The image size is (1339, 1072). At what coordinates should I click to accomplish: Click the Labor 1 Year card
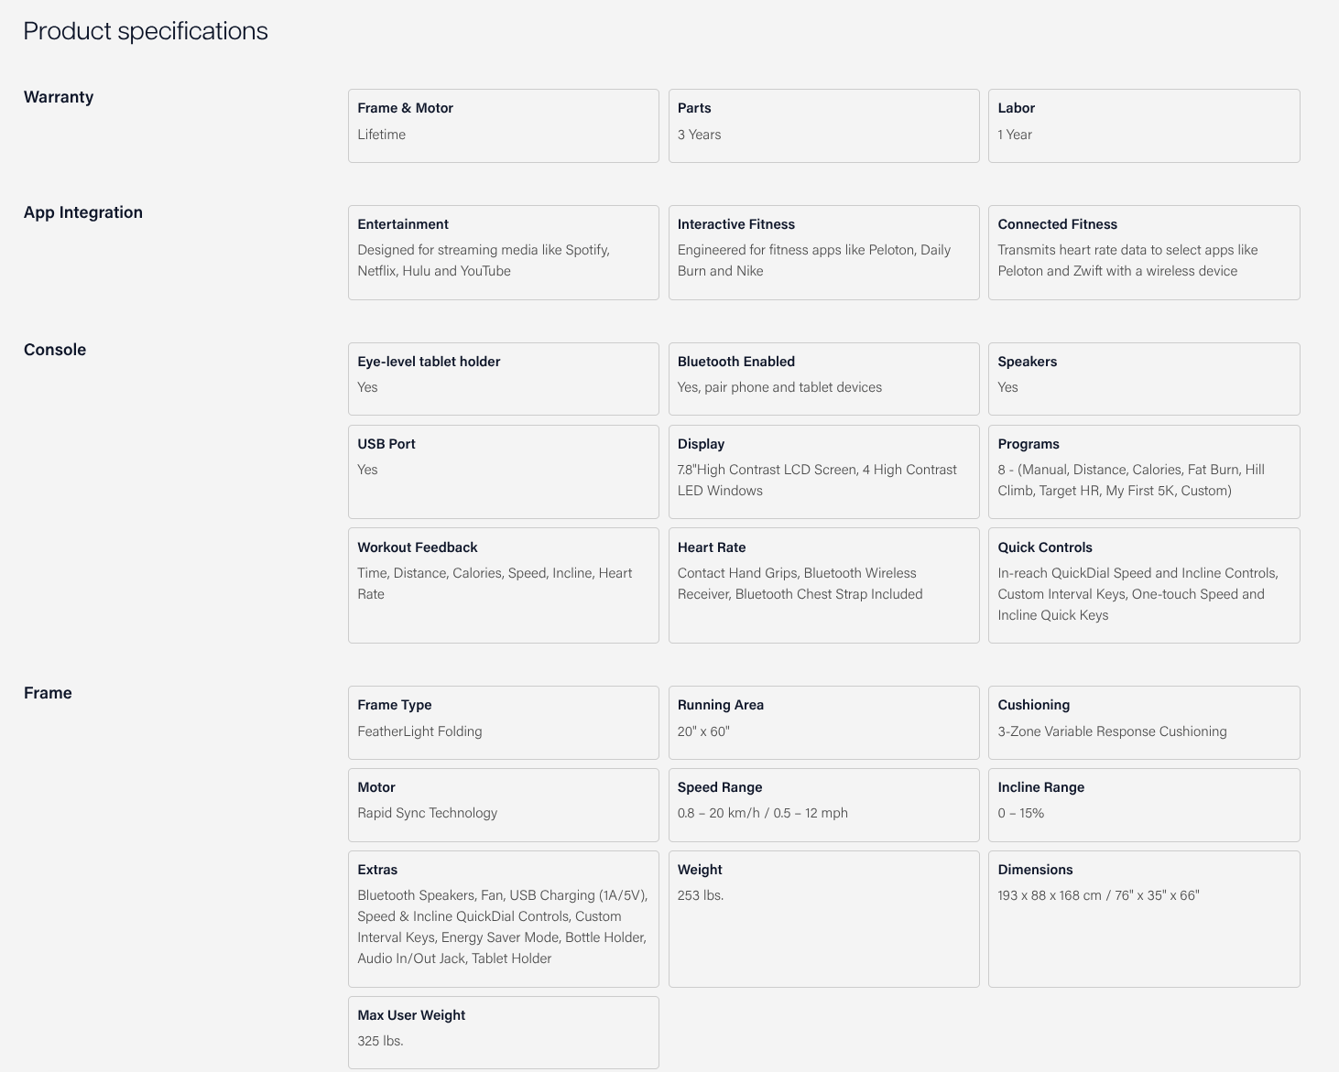[x=1144, y=125]
